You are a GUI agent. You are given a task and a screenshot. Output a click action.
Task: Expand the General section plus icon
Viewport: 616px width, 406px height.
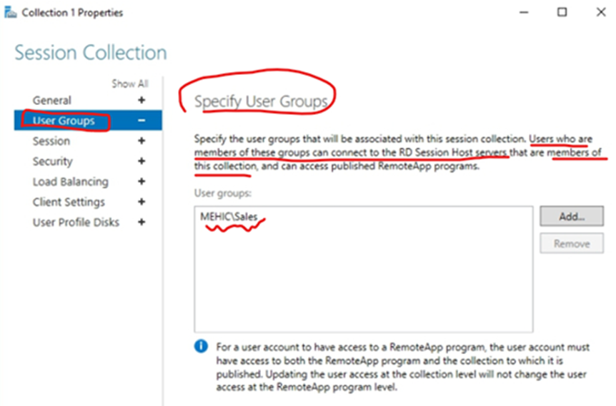(x=141, y=100)
